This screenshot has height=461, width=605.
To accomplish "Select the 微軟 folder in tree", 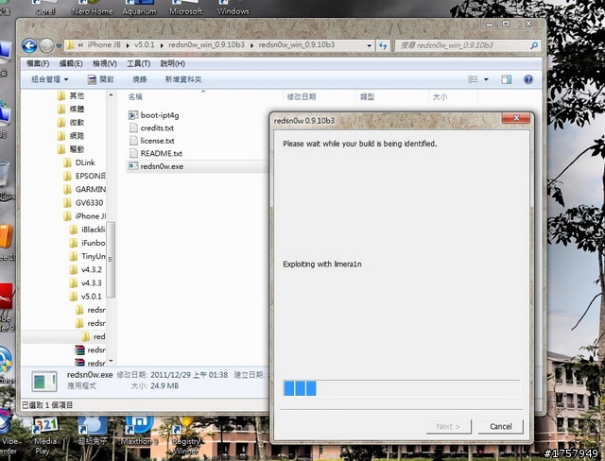I will [x=70, y=123].
